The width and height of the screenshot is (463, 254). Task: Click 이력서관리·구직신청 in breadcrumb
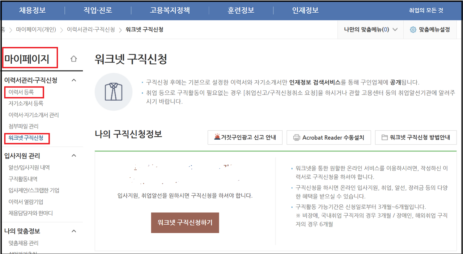91,30
